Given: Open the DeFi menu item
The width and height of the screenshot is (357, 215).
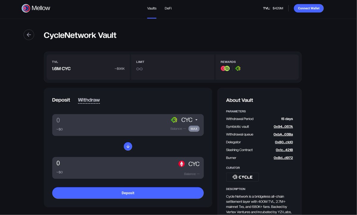Looking at the screenshot, I should pyautogui.click(x=168, y=8).
